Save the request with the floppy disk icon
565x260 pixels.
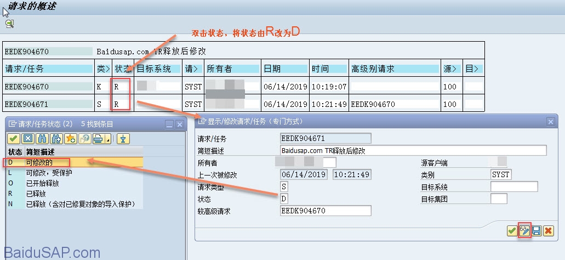tap(537, 231)
